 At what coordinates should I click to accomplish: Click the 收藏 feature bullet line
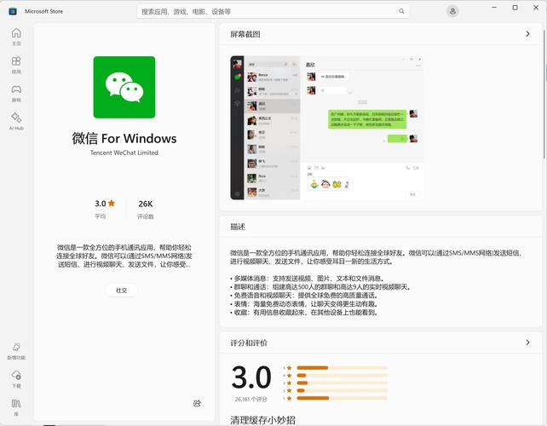(x=304, y=313)
